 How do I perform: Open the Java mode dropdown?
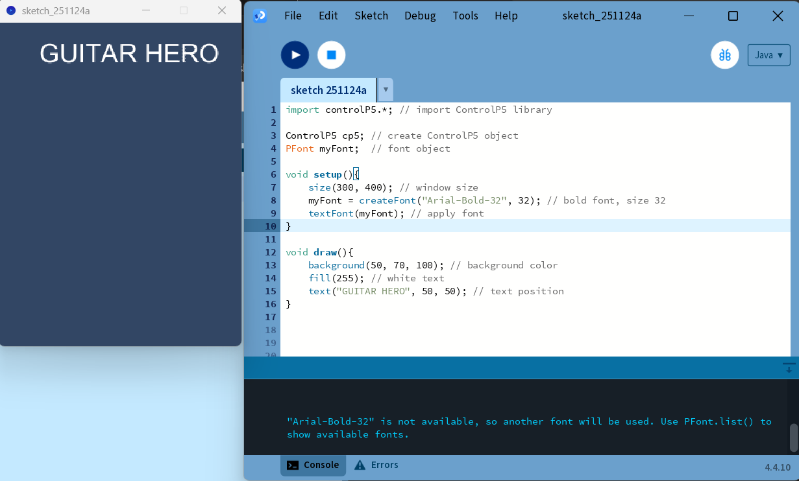click(x=768, y=55)
